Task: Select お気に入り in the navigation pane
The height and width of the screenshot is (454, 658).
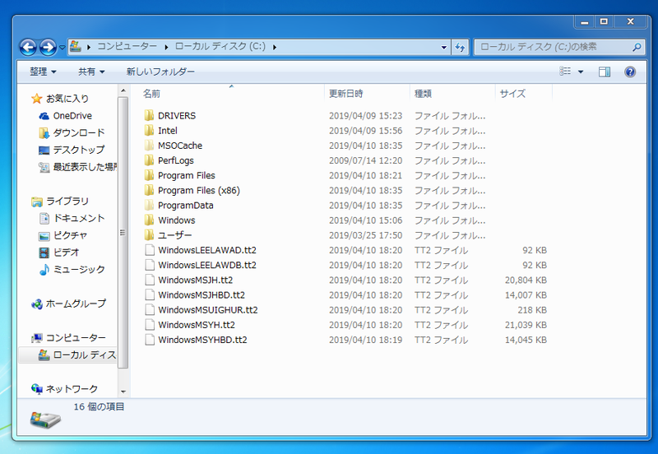Action: coord(67,99)
